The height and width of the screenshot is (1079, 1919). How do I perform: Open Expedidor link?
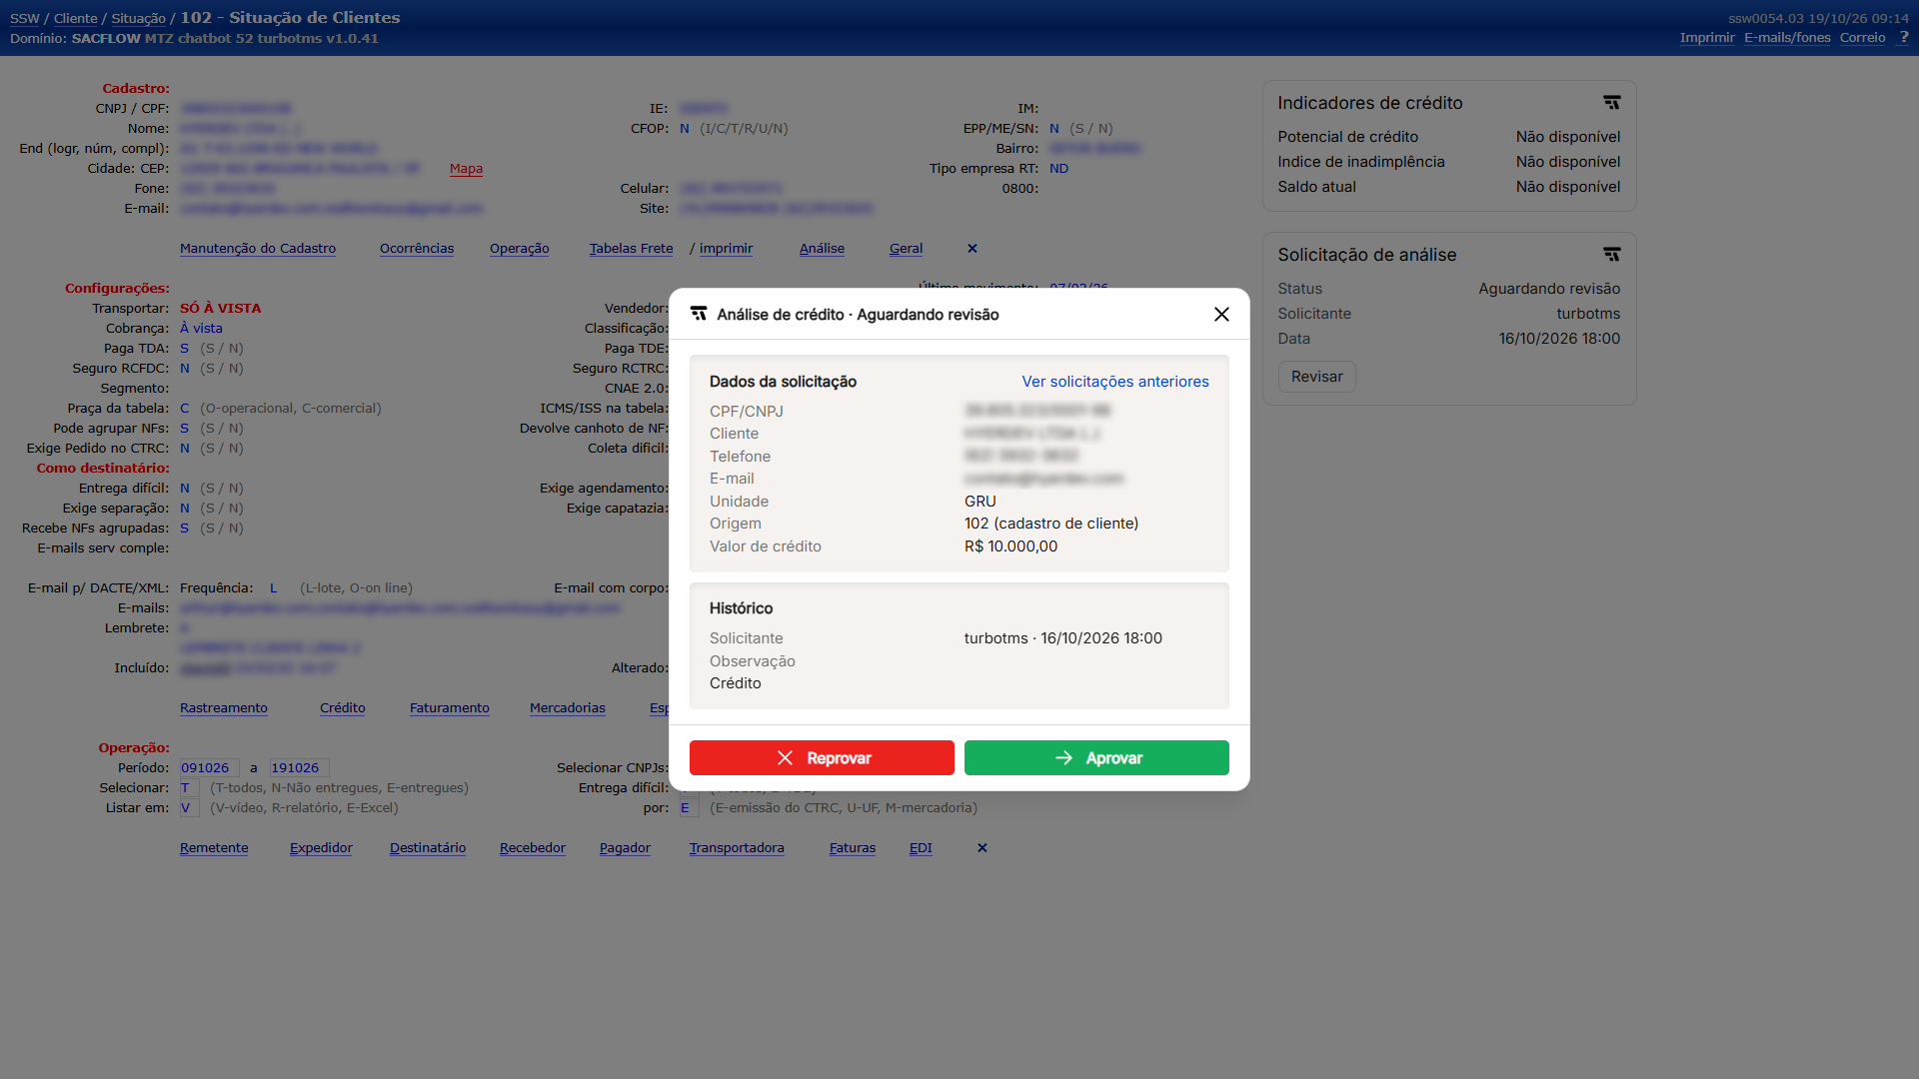(x=321, y=848)
